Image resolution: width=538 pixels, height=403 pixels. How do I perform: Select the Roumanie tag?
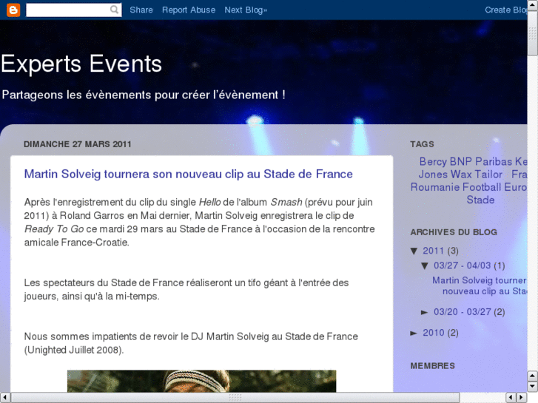tap(435, 187)
